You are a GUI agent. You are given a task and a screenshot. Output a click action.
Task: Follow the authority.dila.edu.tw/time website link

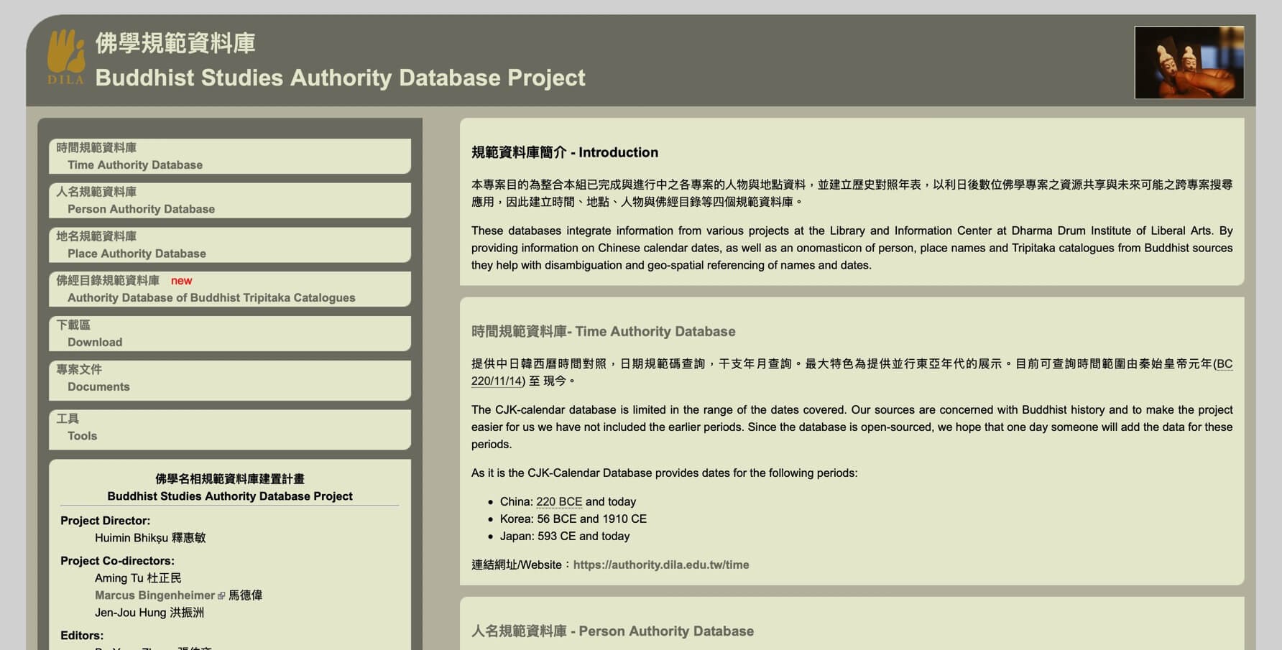660,565
